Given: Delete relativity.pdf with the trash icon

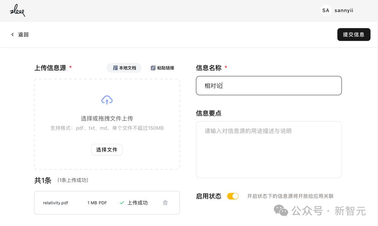Looking at the screenshot, I should pyautogui.click(x=165, y=203).
